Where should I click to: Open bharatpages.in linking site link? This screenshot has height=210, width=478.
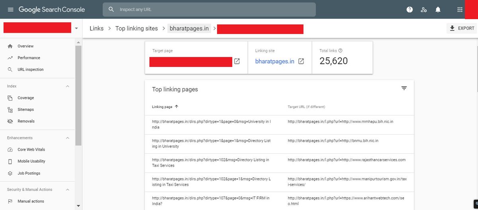(x=275, y=61)
